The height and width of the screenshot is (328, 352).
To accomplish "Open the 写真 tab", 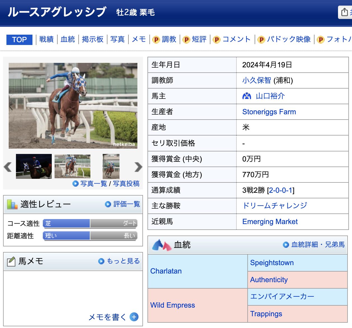I will [118, 39].
